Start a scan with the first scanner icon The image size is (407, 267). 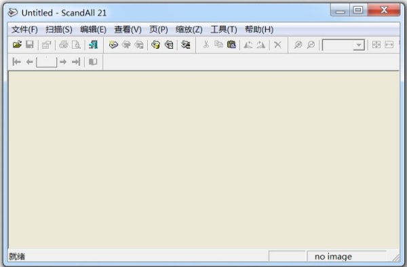(x=113, y=45)
